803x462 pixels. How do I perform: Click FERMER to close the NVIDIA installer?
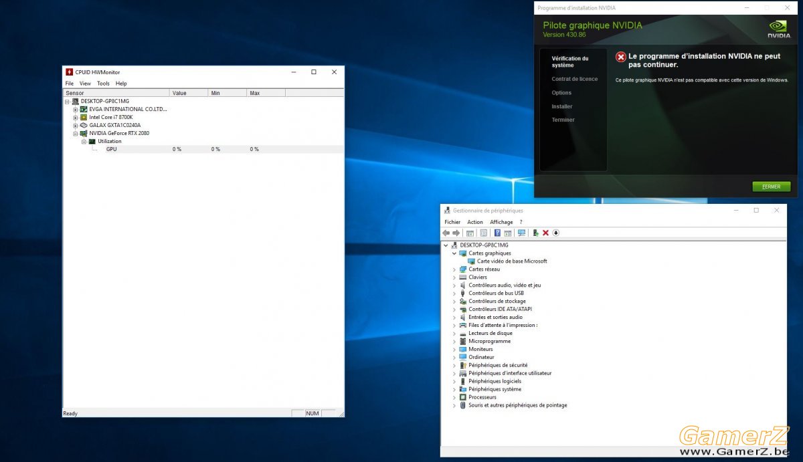771,187
